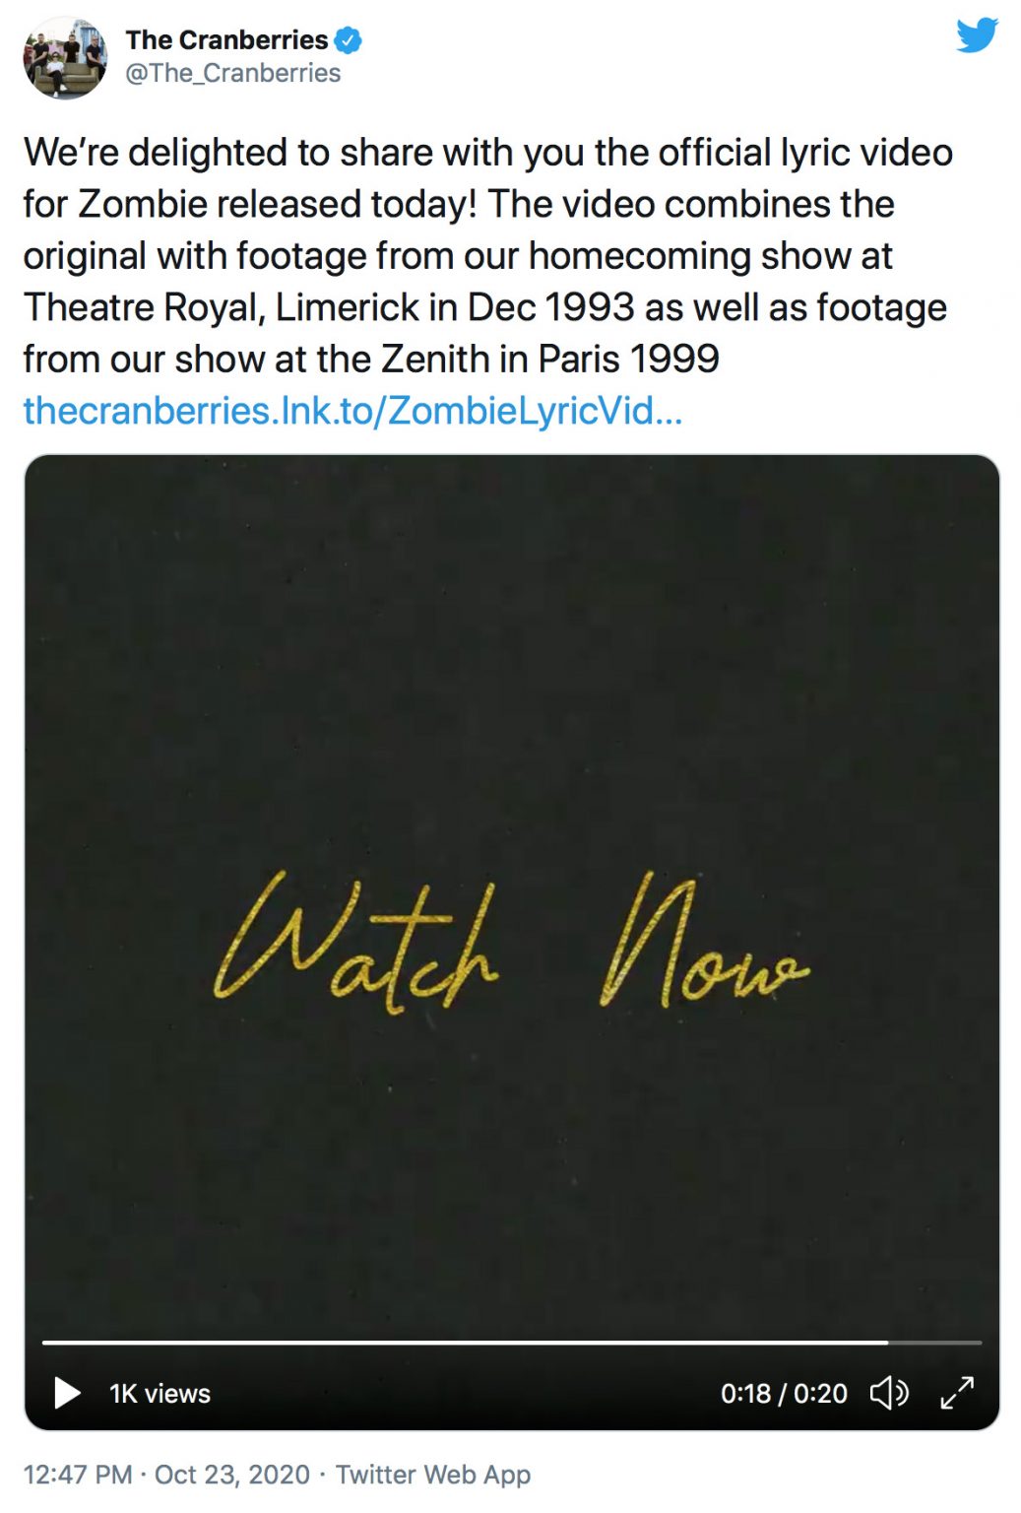Viewport: 1021px width, 1513px height.
Task: Click the 0:18 / 0:20 time display
Action: tap(784, 1394)
